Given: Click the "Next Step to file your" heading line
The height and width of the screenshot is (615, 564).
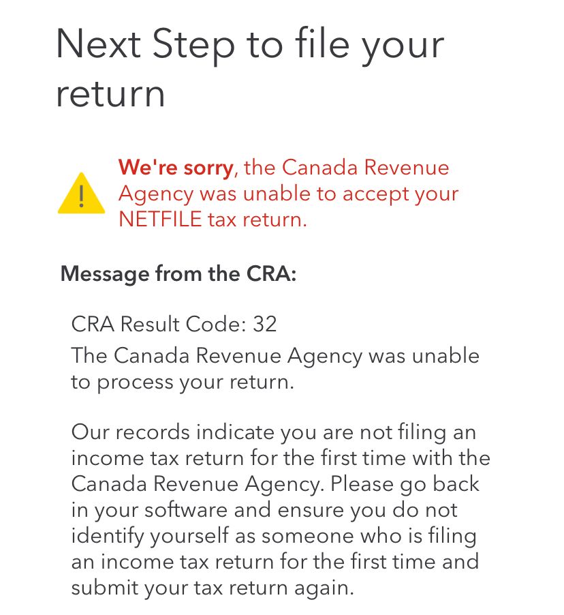Looking at the screenshot, I should [x=249, y=44].
